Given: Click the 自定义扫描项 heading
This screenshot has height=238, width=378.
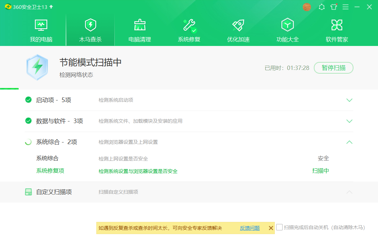Looking at the screenshot, I should point(54,192).
